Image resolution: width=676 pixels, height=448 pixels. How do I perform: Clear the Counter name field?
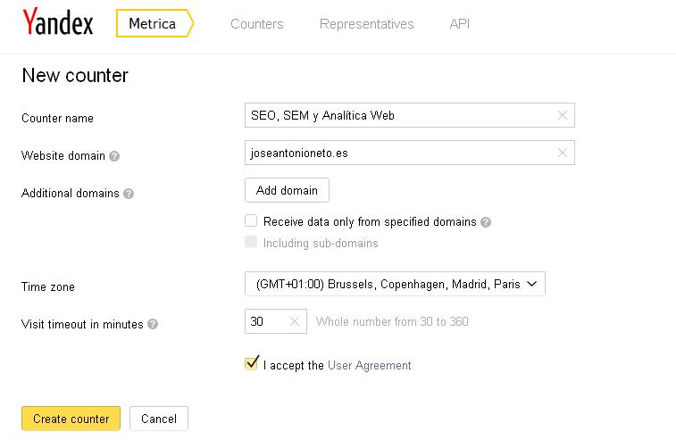coord(562,115)
